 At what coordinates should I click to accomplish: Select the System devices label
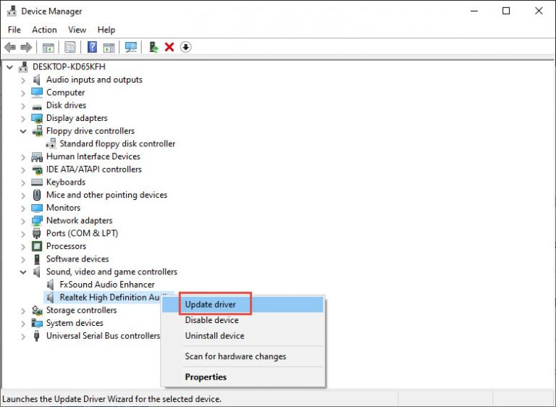click(x=75, y=323)
